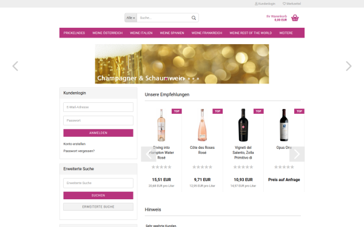Open the Konto erstellen link
The image size is (364, 227).
(75, 144)
